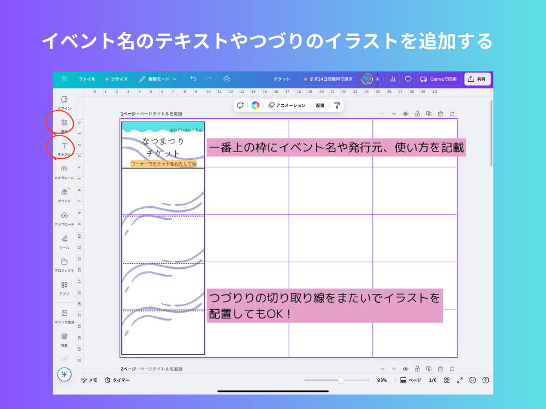Click the undo arrow in the toolbar
Viewport: 546px width, 409px height.
(193, 79)
